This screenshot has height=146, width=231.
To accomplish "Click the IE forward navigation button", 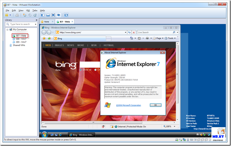I will pos(49,32).
